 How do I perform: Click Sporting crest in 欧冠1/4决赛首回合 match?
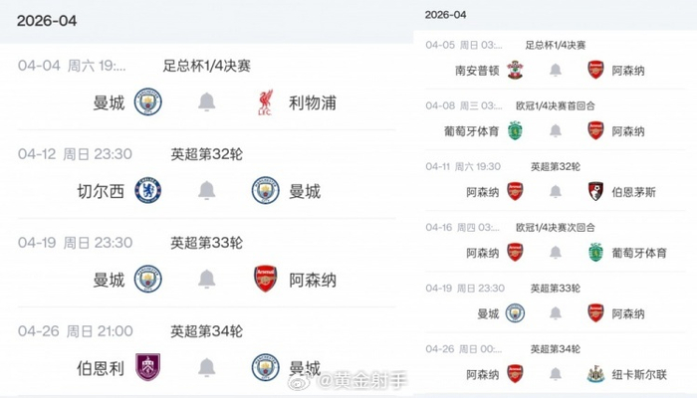(515, 130)
